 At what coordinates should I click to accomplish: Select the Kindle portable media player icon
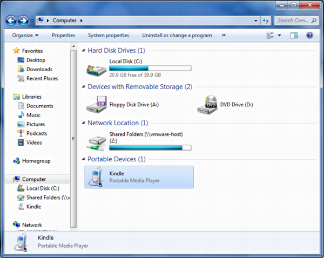click(x=96, y=177)
